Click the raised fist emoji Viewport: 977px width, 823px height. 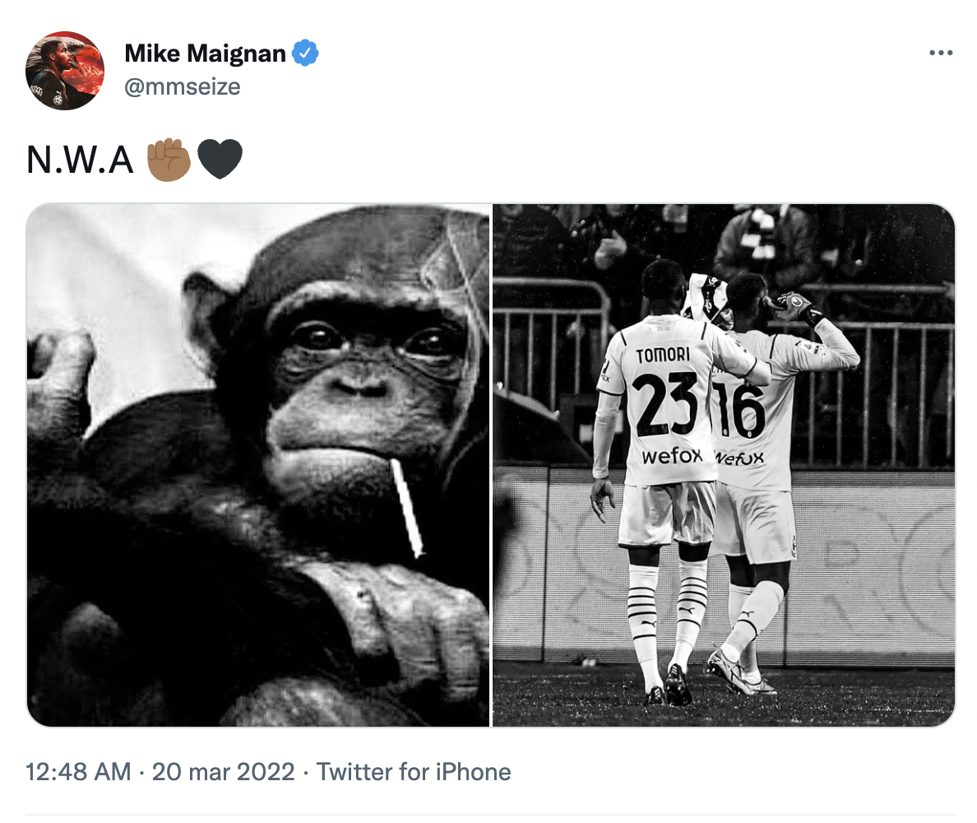click(x=169, y=159)
